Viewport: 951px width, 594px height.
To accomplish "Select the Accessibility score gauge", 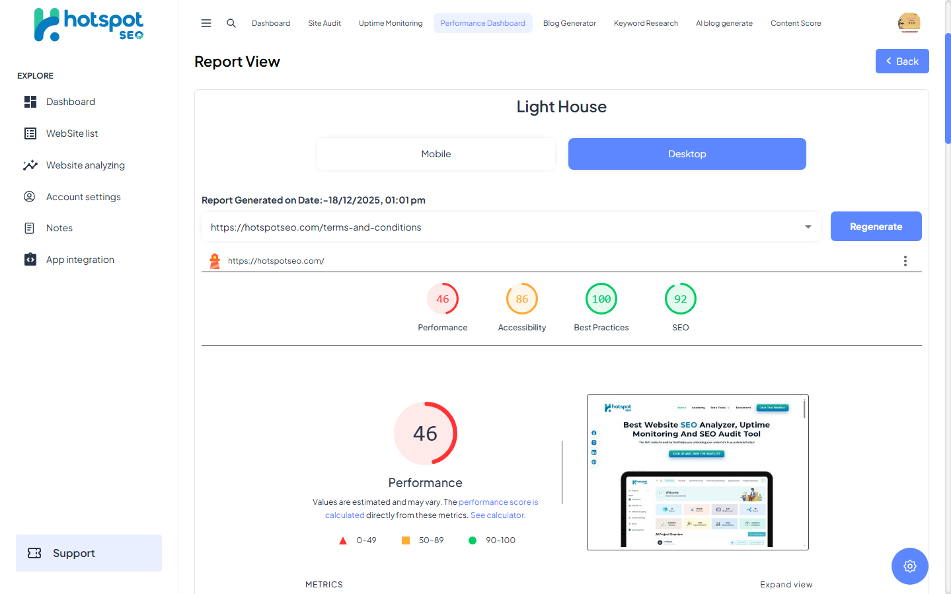I will [x=522, y=299].
